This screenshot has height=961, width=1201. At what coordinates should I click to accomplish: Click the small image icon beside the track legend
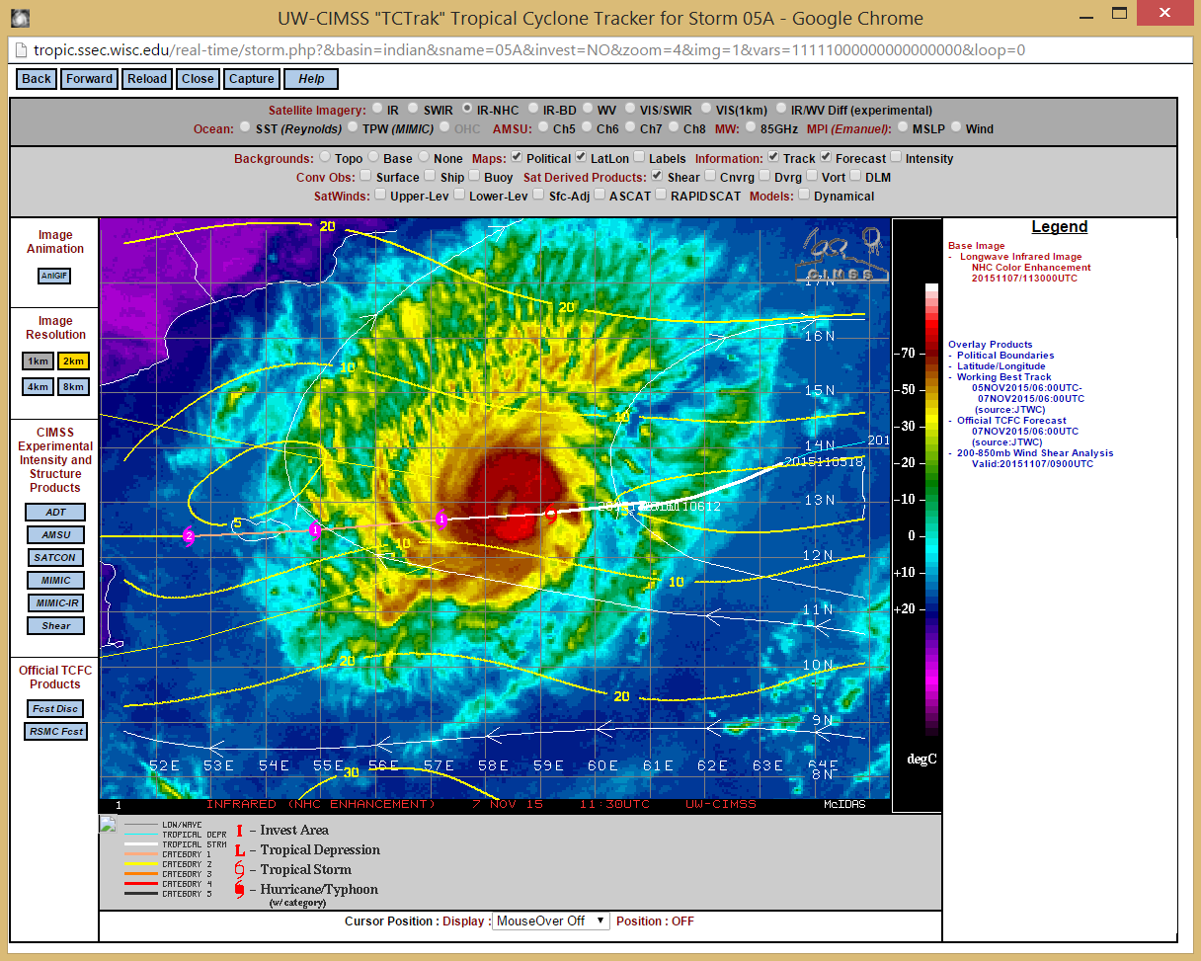(108, 824)
